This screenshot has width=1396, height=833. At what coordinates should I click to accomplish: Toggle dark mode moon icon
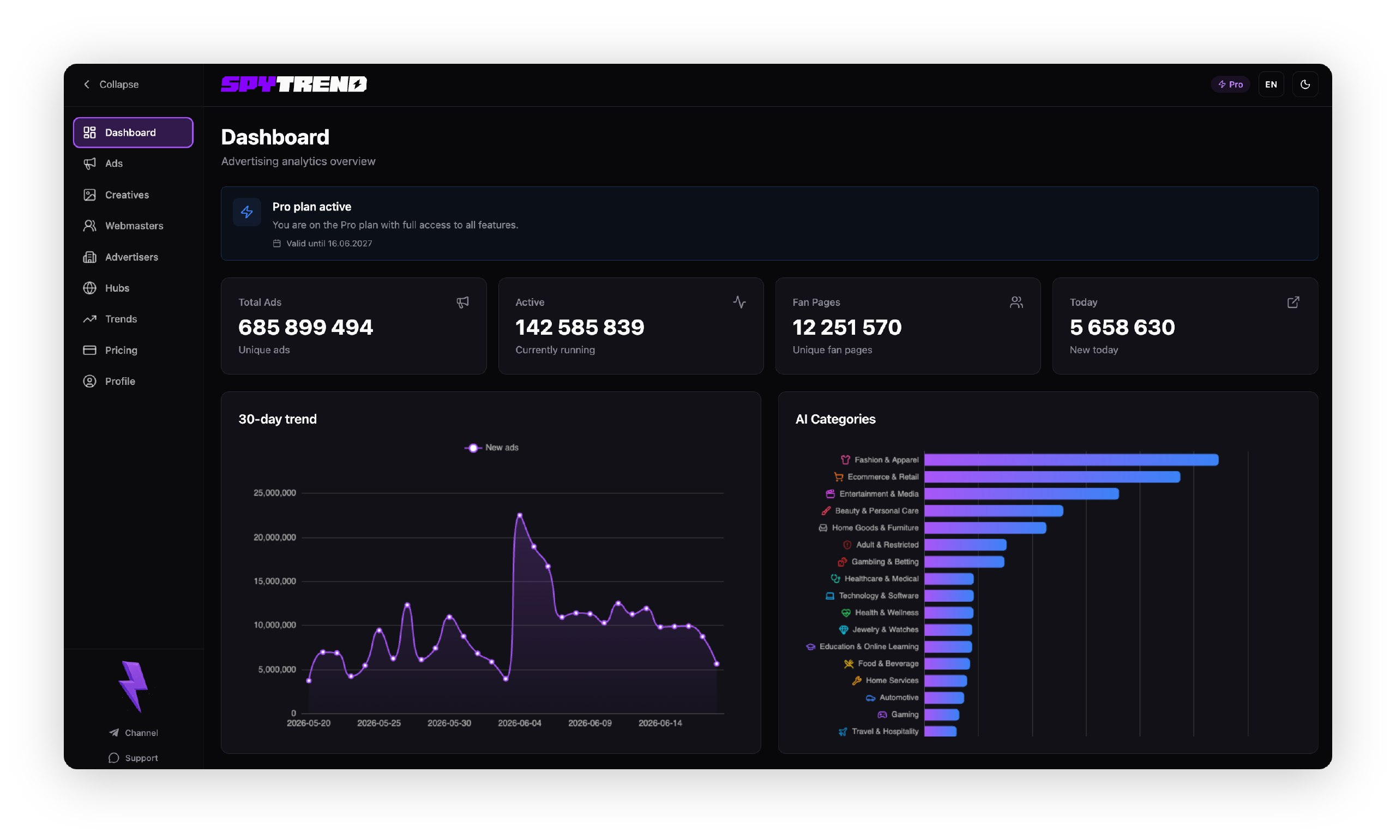pyautogui.click(x=1305, y=84)
